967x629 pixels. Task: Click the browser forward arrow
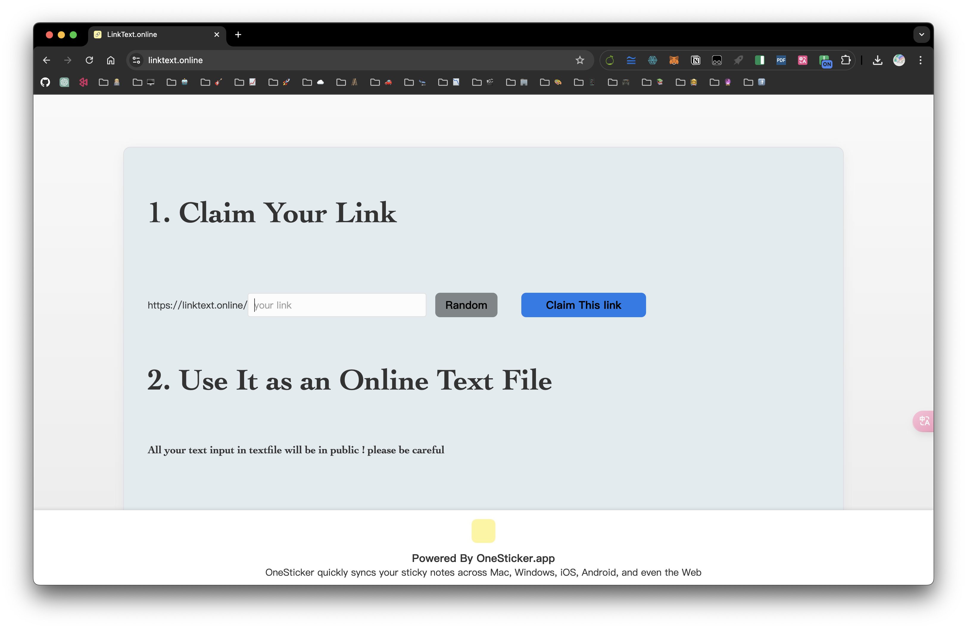tap(68, 60)
